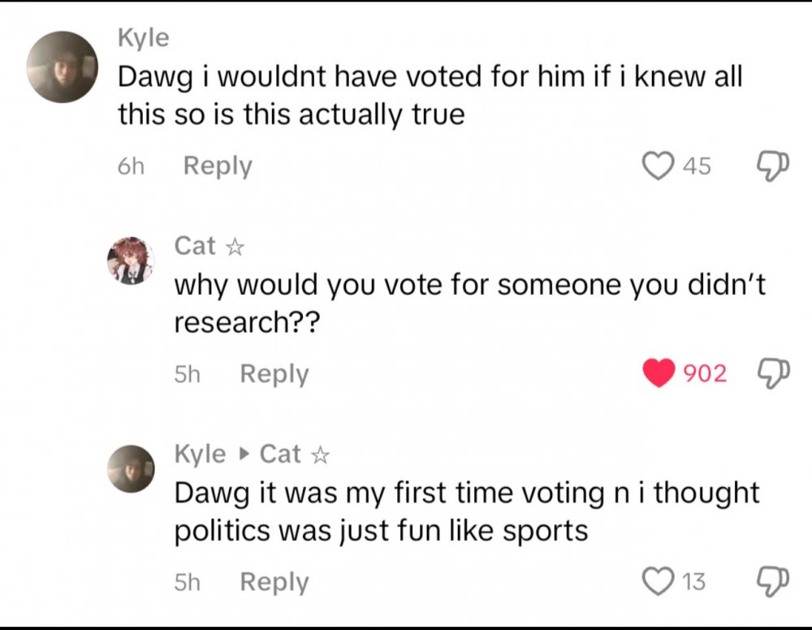Click the 6h timestamp on Kyle's comment
The image size is (812, 630).
[x=131, y=166]
